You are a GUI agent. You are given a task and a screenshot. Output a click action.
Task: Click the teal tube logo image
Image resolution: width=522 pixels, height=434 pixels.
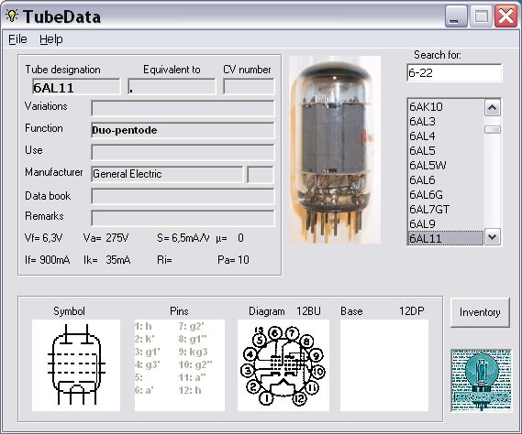[x=481, y=380]
